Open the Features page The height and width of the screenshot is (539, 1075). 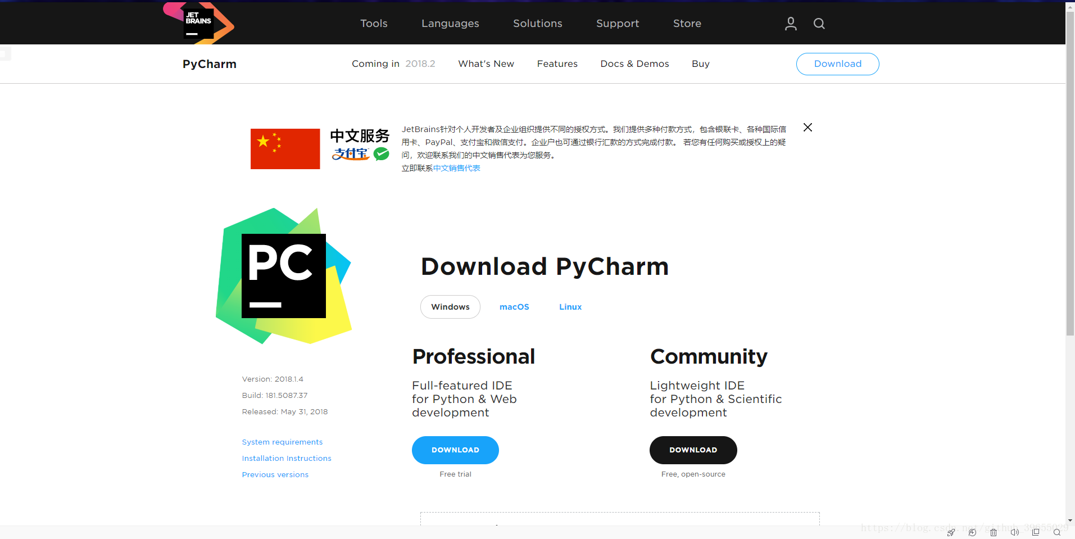[x=557, y=64]
